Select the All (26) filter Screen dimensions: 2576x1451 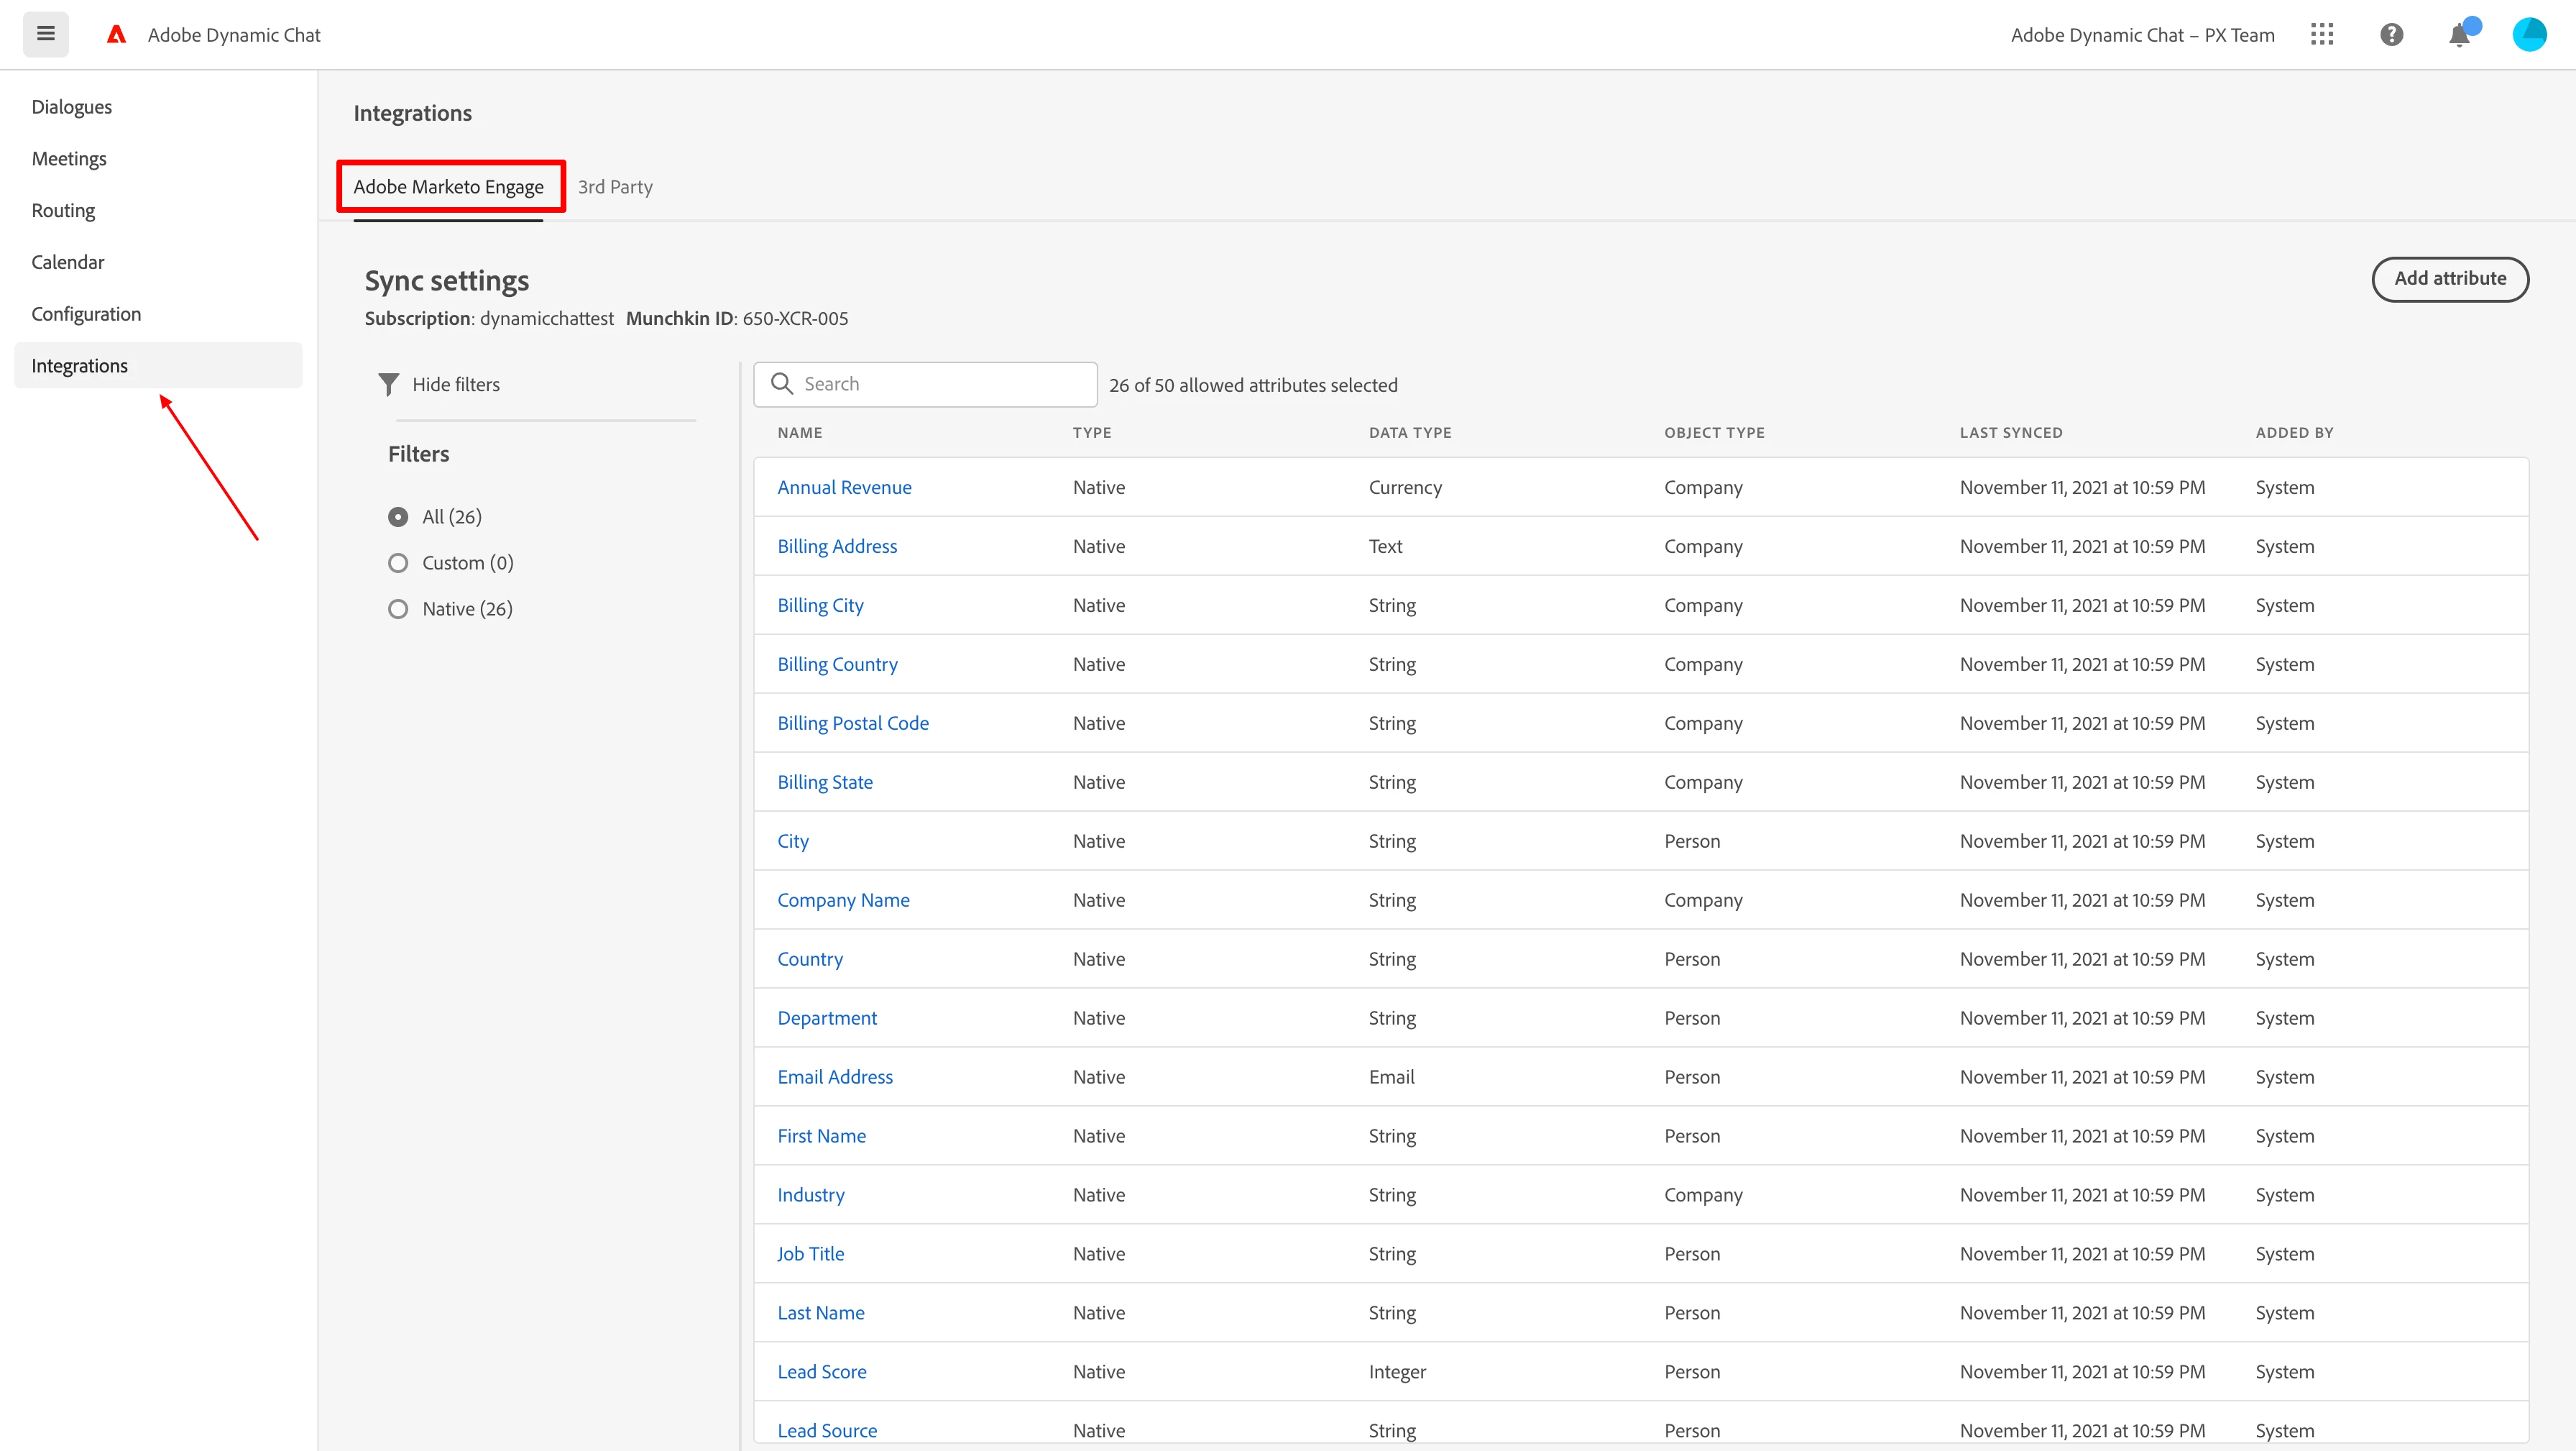398,516
